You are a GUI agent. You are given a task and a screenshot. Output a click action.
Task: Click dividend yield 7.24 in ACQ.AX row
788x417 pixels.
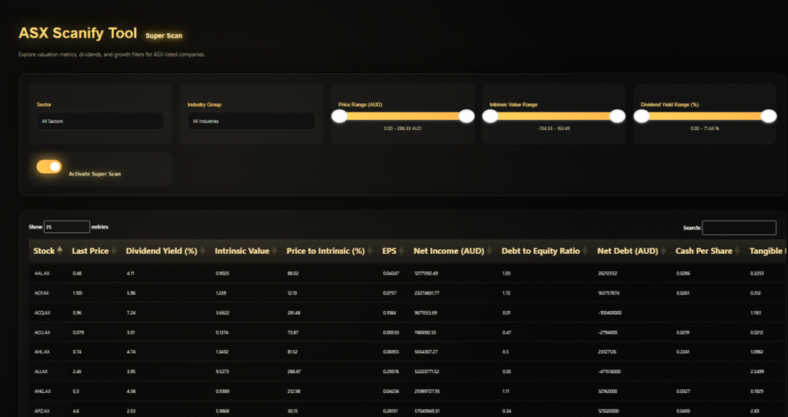click(x=131, y=312)
